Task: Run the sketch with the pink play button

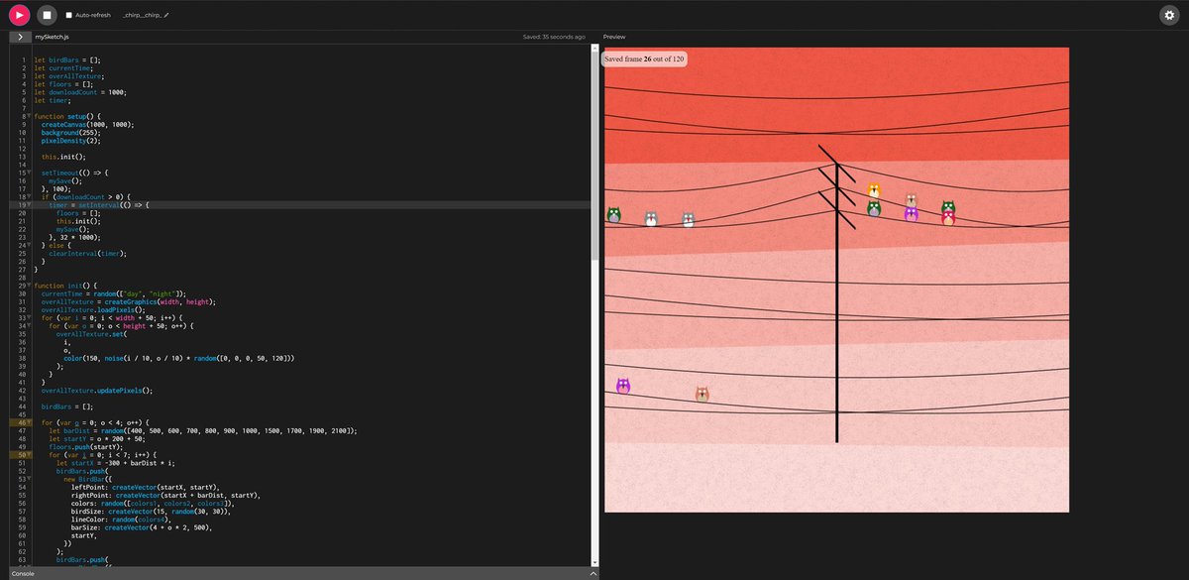Action: (20, 15)
